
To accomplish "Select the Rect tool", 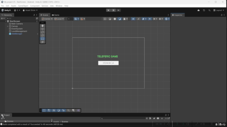I will (43, 39).
